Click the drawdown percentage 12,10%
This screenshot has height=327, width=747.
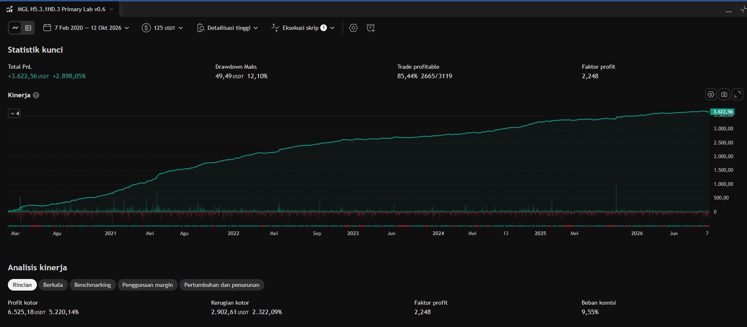(258, 76)
